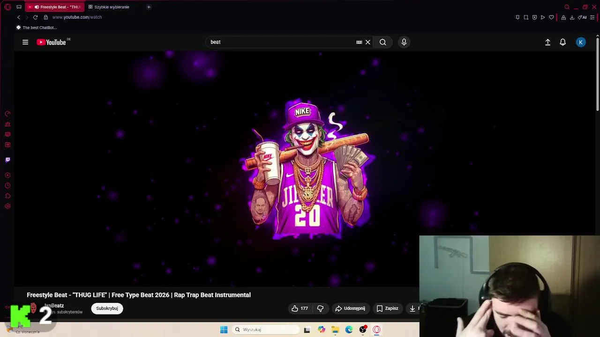Open the YouTube guide hamburger menu
The width and height of the screenshot is (600, 337).
[25, 42]
